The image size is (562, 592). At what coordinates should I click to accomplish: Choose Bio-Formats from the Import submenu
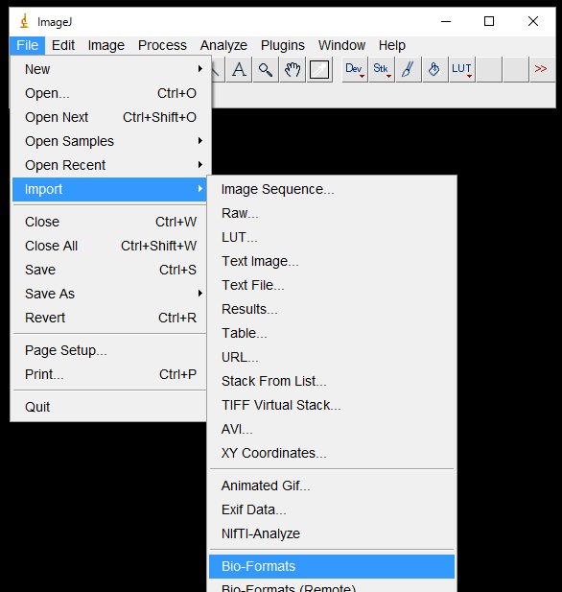pos(332,566)
